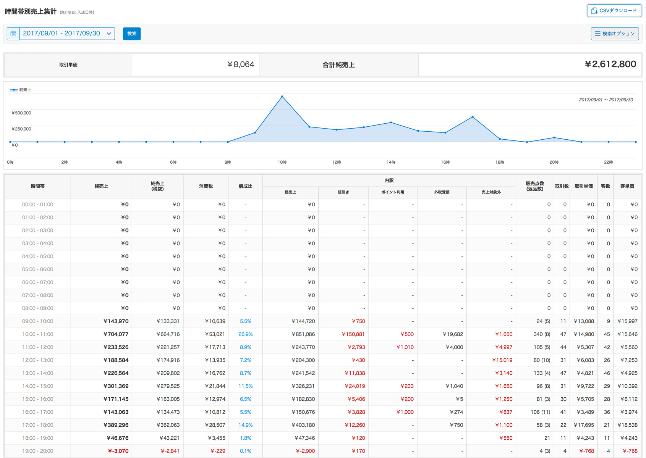Click the 客数 column header

[x=606, y=186]
